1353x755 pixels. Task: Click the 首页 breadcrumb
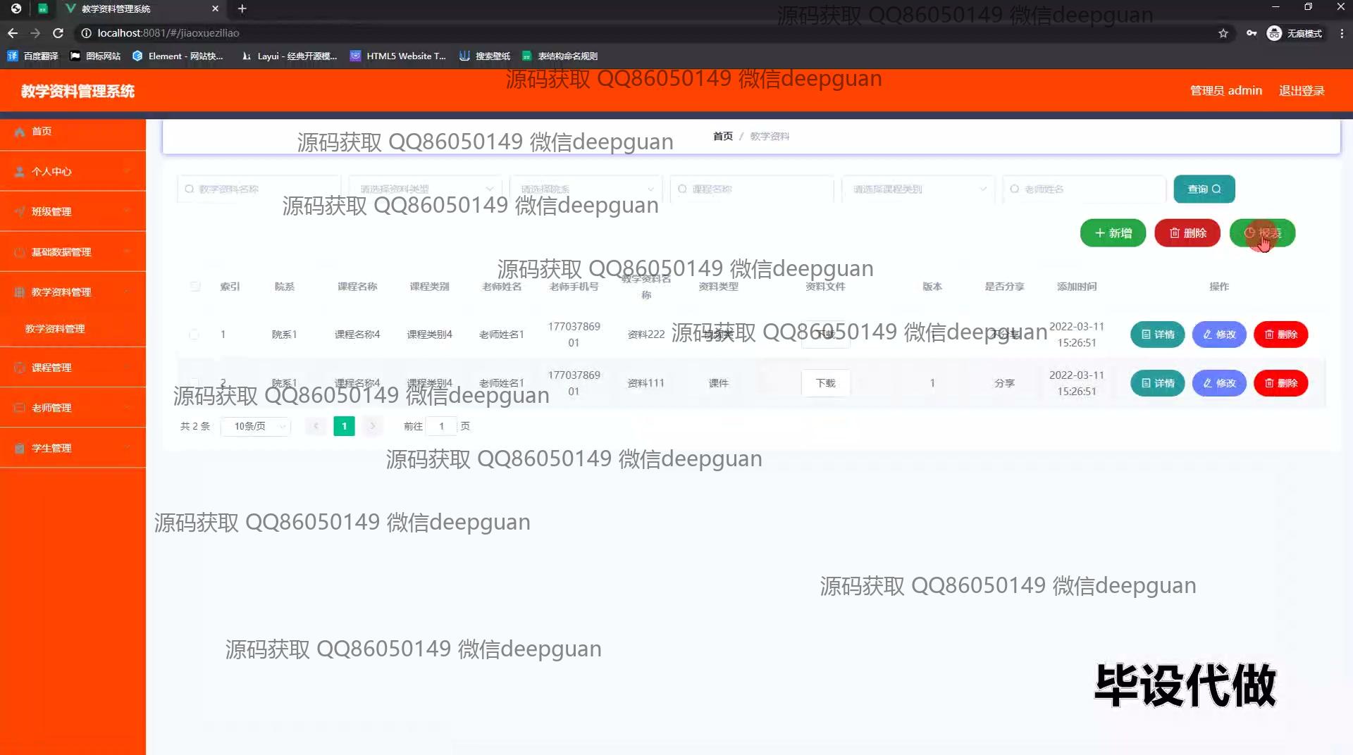pos(722,136)
